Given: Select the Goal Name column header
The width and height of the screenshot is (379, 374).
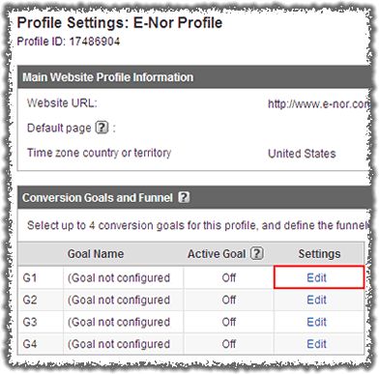Looking at the screenshot, I should tap(96, 254).
